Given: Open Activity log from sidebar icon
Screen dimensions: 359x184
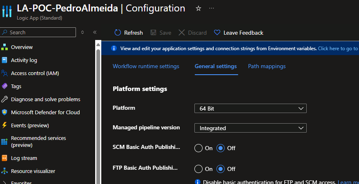Looking at the screenshot, I should [x=4, y=60].
